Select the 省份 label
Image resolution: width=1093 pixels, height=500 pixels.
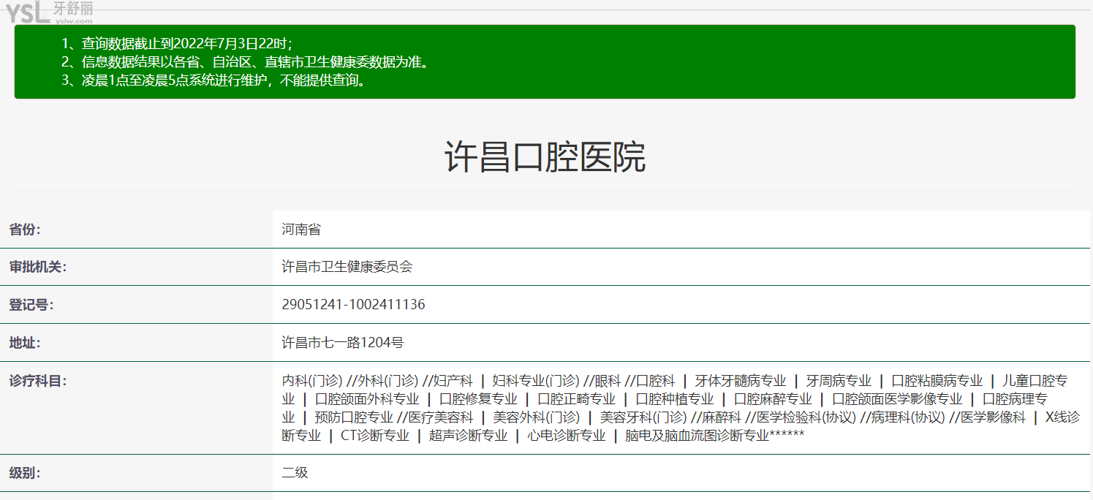[x=25, y=230]
